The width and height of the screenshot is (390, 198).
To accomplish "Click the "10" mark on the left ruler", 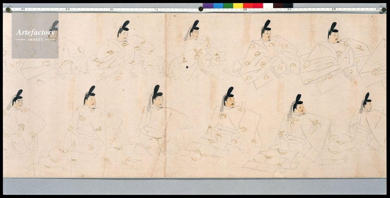I will tap(111, 9).
